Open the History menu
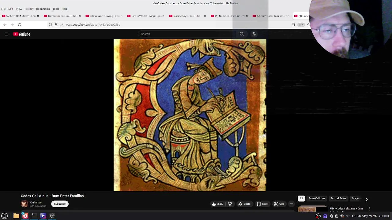The height and width of the screenshot is (220, 392). [29, 9]
